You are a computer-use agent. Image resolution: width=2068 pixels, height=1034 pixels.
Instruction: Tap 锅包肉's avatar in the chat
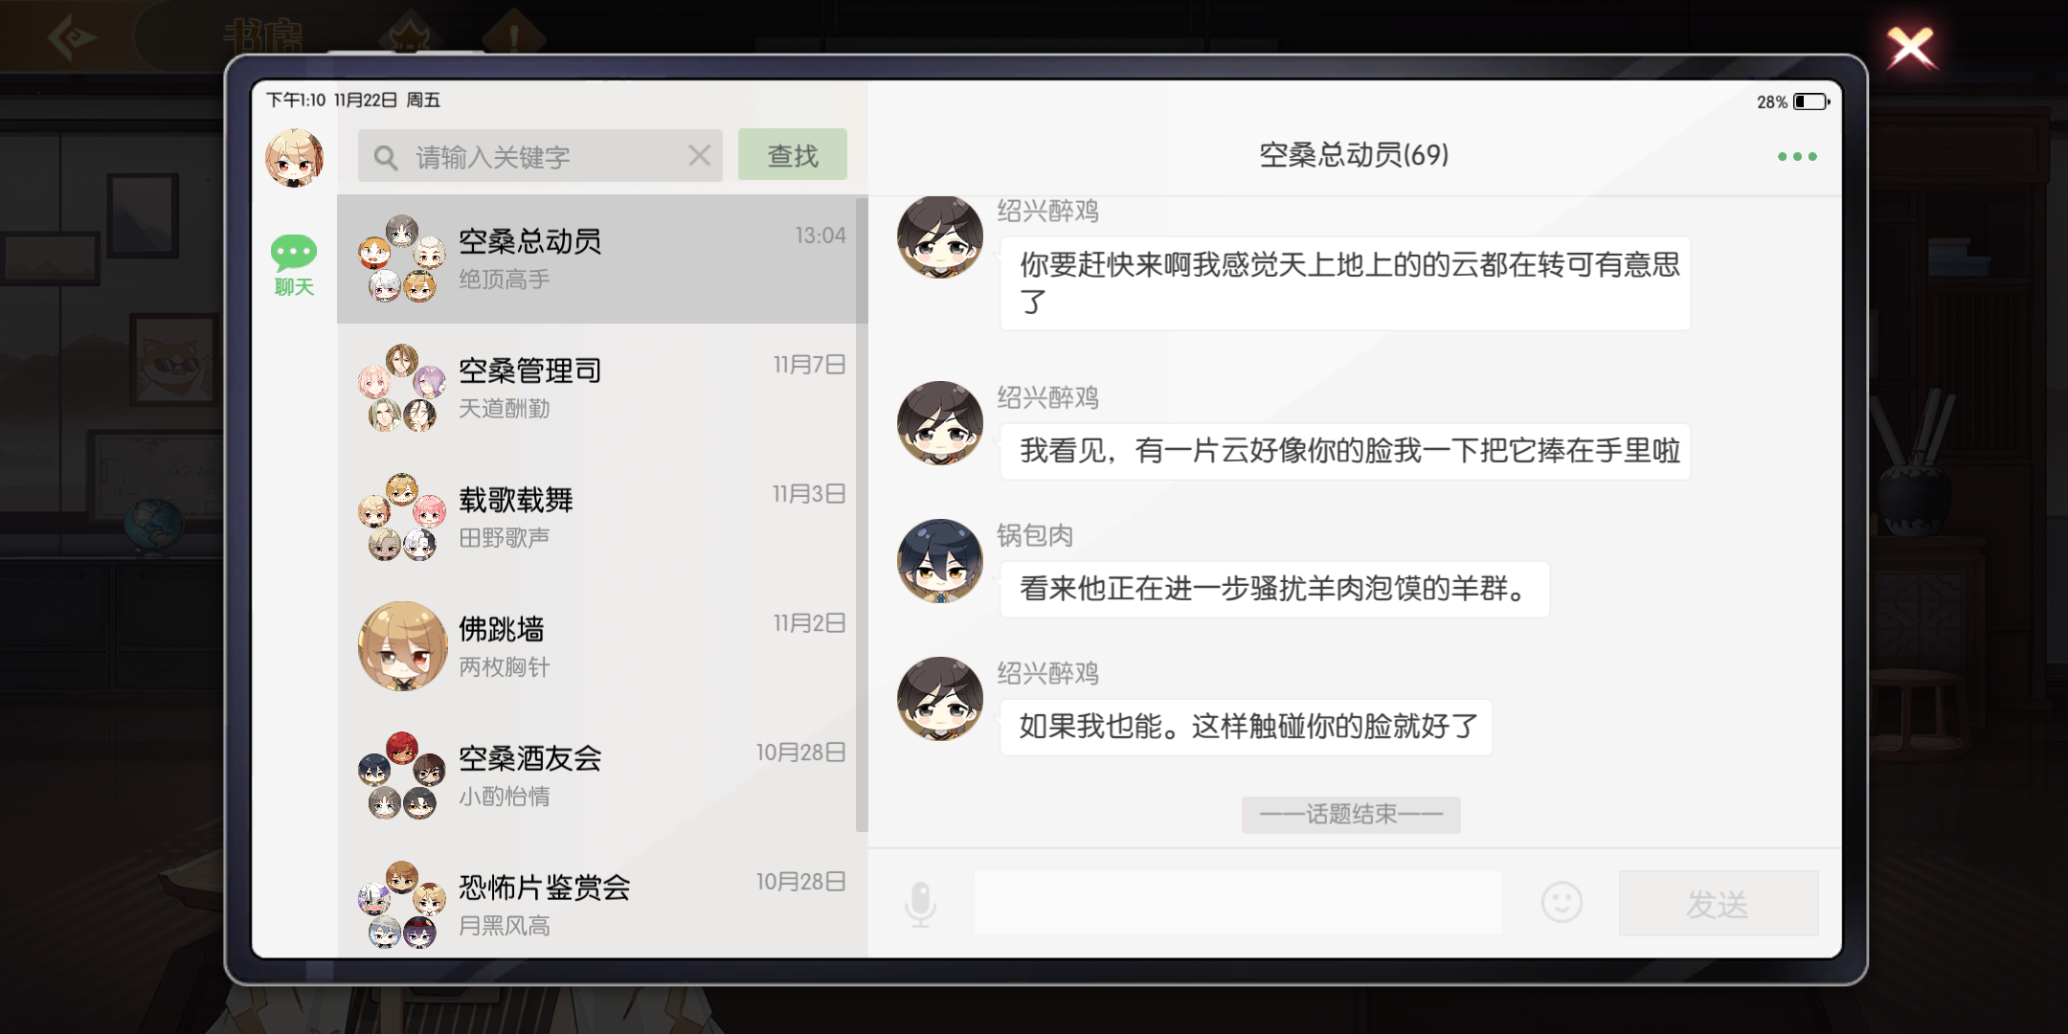pyautogui.click(x=939, y=561)
